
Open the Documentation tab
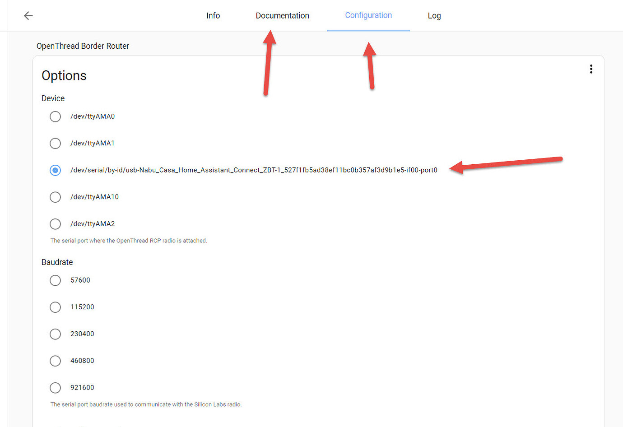(282, 15)
